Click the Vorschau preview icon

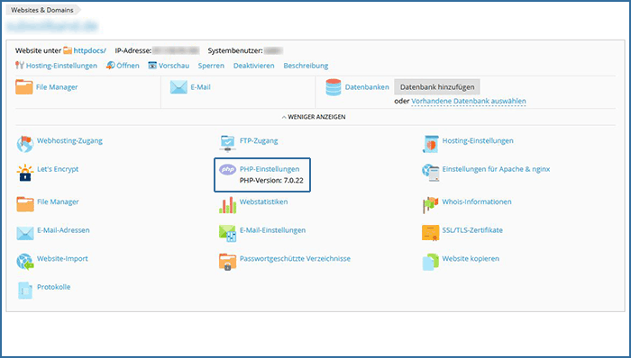tap(152, 66)
